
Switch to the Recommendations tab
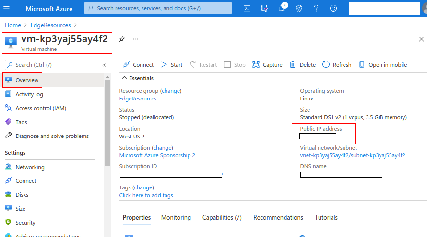click(x=278, y=218)
